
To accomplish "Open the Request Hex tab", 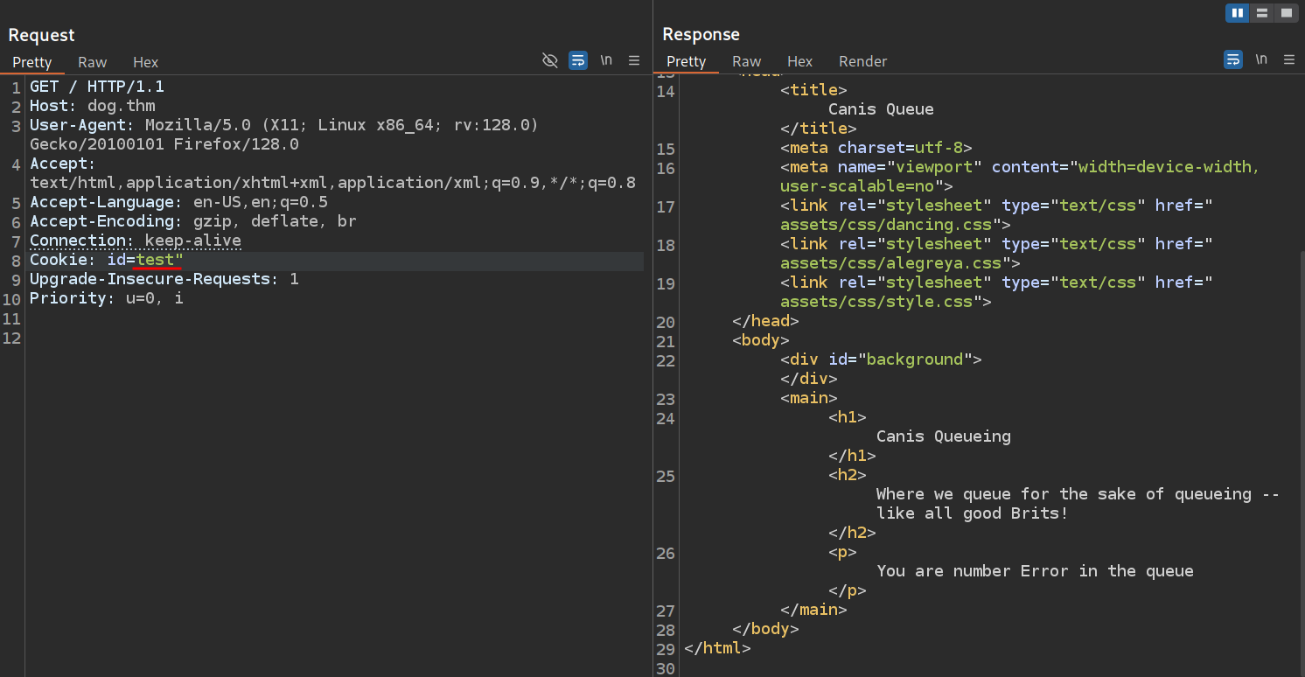I will click(x=146, y=62).
